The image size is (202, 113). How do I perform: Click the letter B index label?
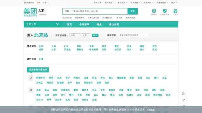(x=31, y=90)
